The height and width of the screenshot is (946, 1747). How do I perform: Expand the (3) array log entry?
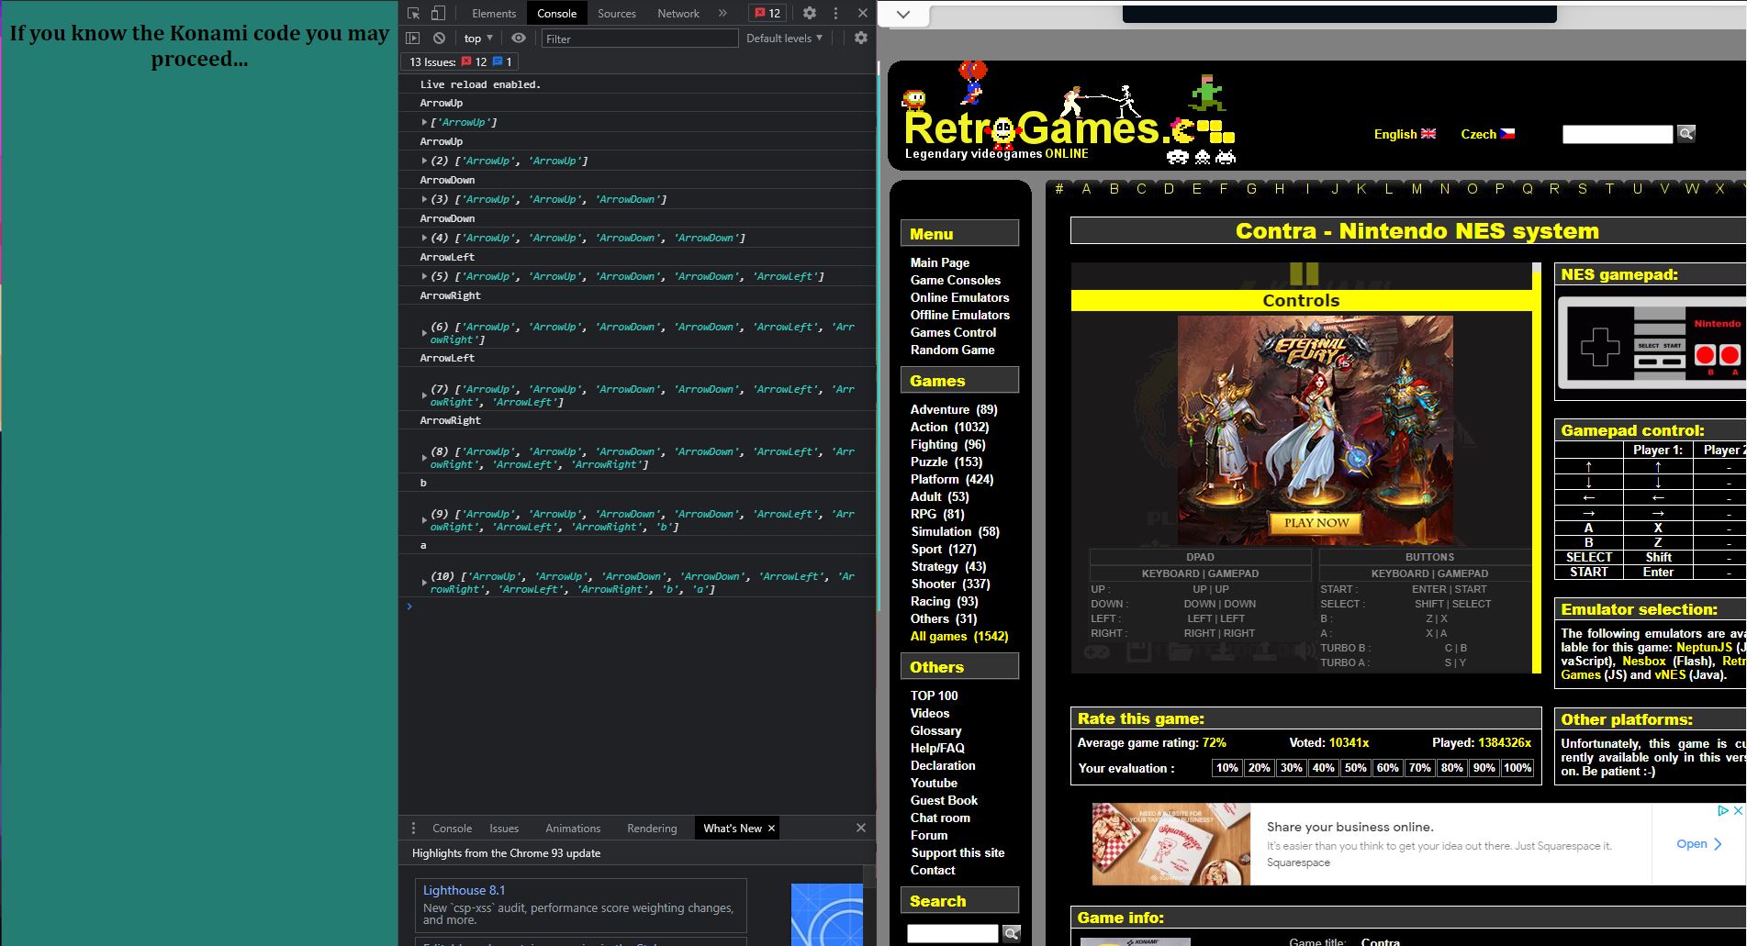click(x=424, y=199)
